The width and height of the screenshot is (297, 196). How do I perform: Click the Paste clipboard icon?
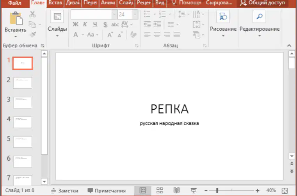(x=16, y=18)
